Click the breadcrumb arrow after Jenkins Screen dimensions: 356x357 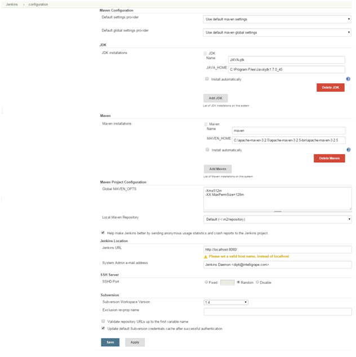pyautogui.click(x=24, y=5)
